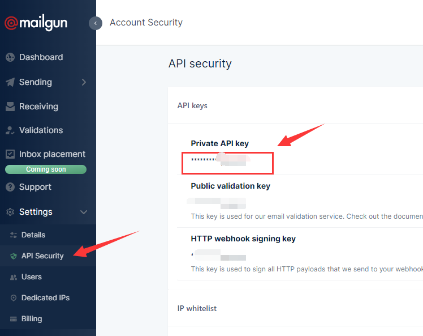Click the Private API key heading

click(219, 143)
